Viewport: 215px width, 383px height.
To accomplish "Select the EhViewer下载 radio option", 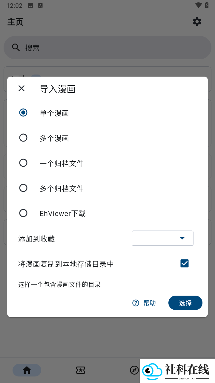I will (x=23, y=213).
